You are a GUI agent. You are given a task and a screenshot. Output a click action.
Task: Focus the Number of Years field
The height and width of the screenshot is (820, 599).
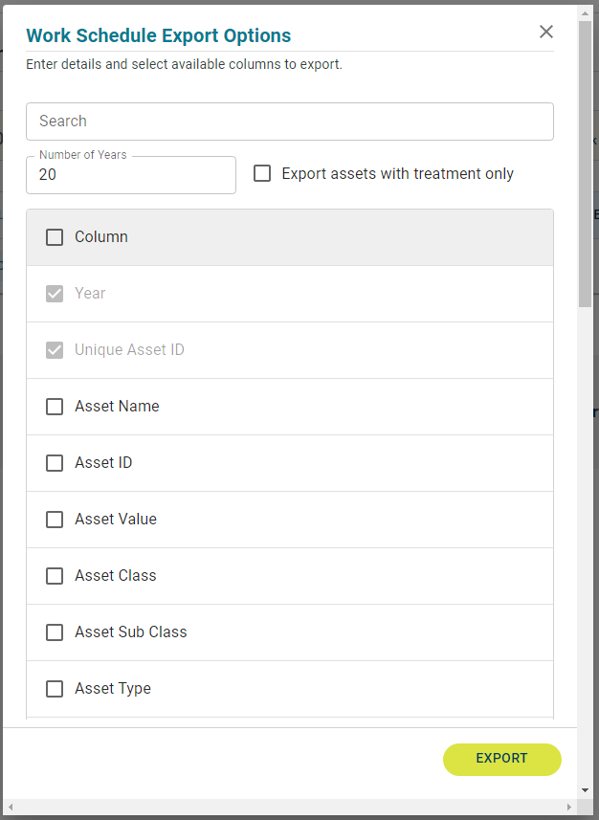[131, 175]
